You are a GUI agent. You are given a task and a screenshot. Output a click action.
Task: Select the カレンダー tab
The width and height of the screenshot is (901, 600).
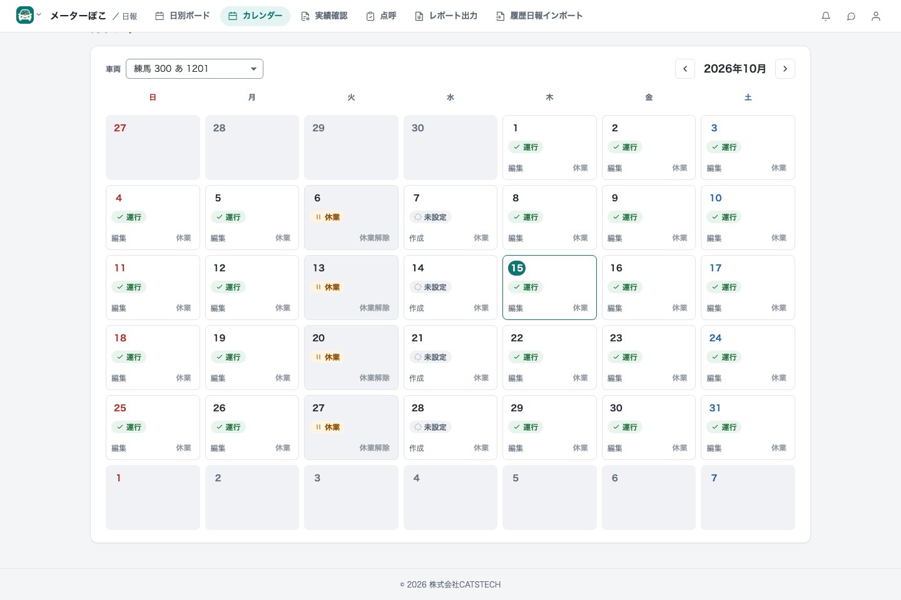tap(255, 16)
